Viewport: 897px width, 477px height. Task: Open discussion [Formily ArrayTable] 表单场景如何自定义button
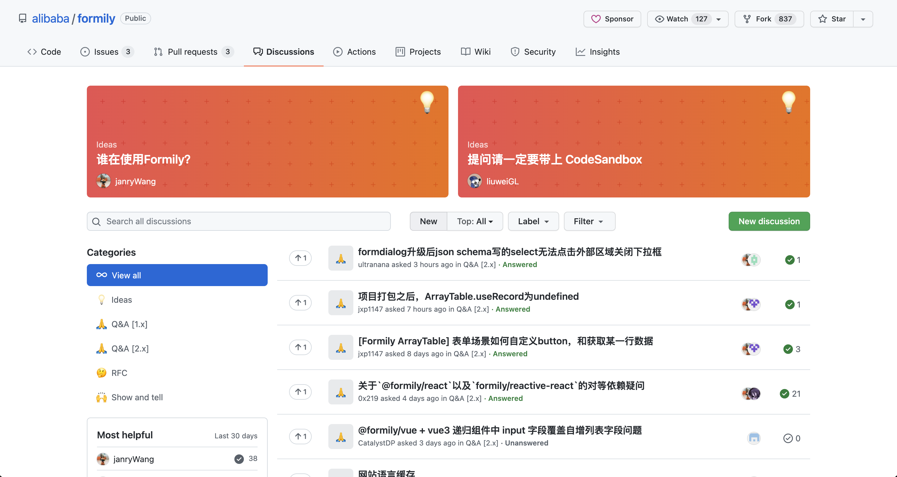tap(506, 341)
